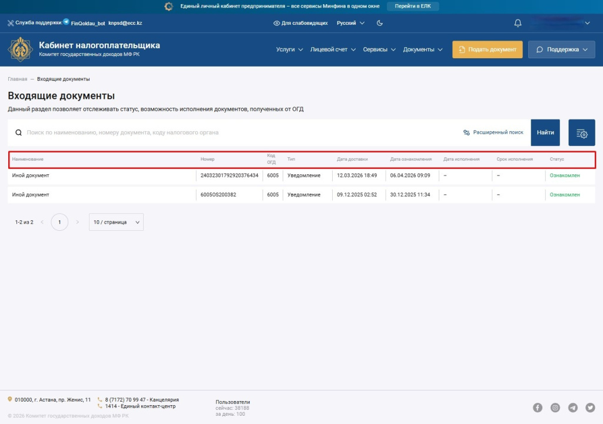Open the Telegram icon in the footer

click(x=572, y=407)
